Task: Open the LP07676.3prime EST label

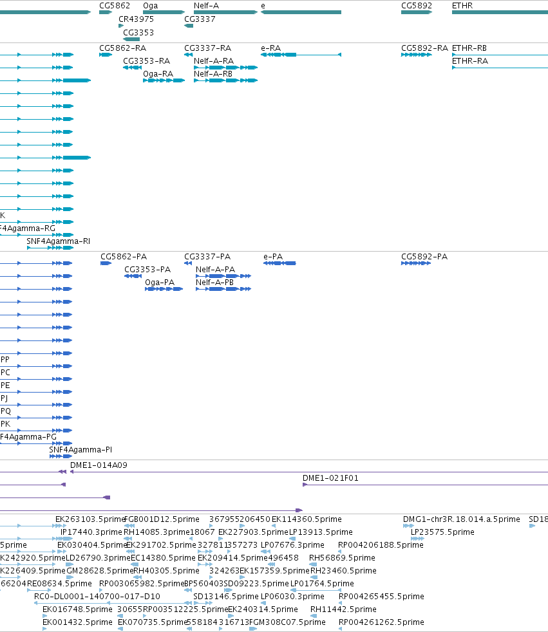Action: [292, 545]
